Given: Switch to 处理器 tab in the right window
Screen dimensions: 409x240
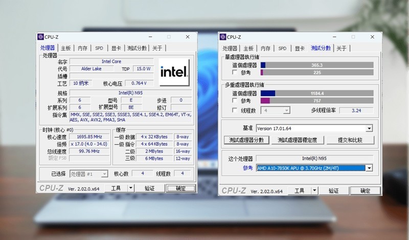Looking at the screenshot, I should [x=230, y=48].
